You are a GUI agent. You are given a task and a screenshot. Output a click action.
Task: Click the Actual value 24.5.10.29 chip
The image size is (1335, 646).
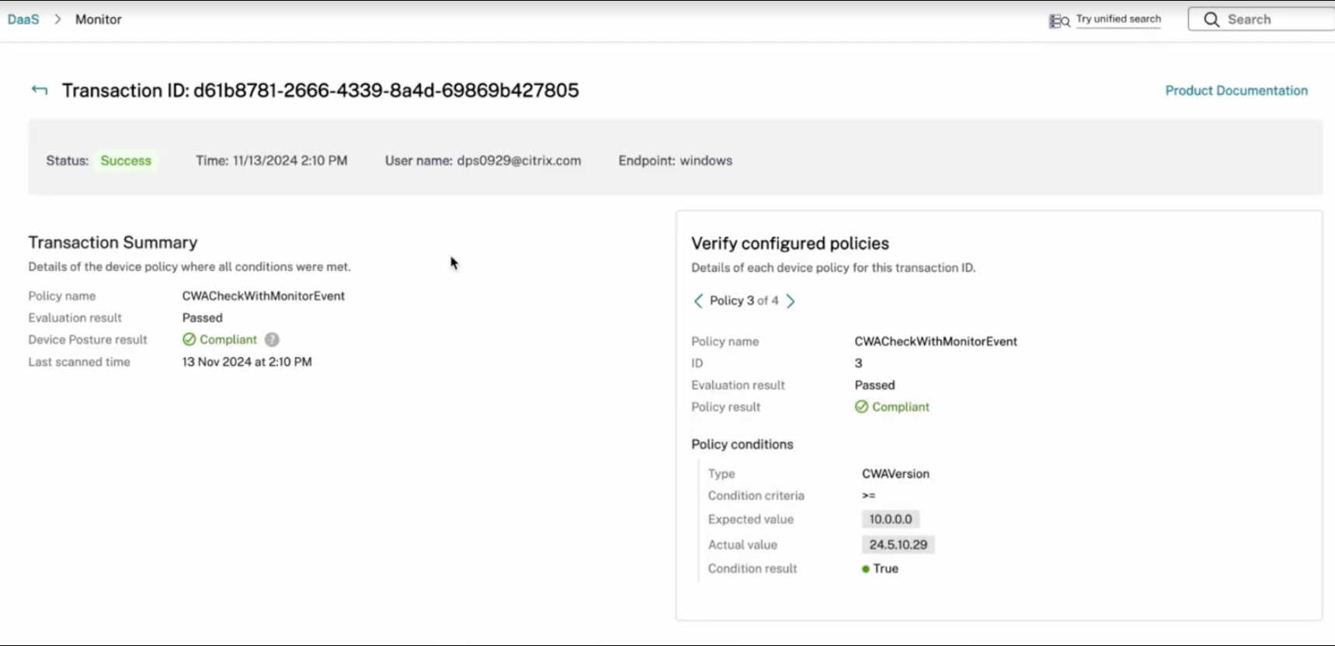coord(898,545)
